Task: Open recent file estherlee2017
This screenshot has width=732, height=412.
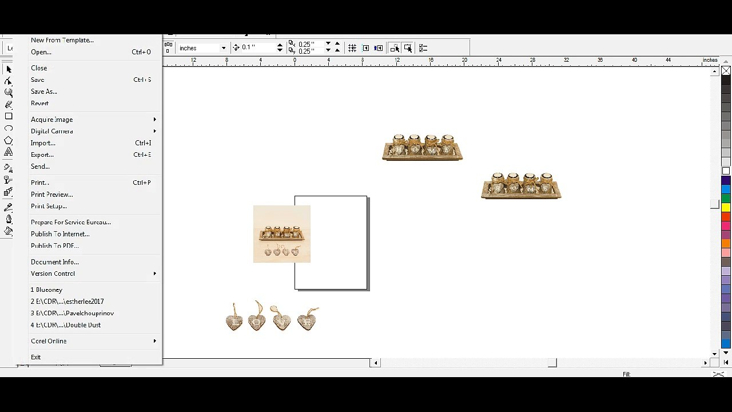Action: pyautogui.click(x=93, y=302)
